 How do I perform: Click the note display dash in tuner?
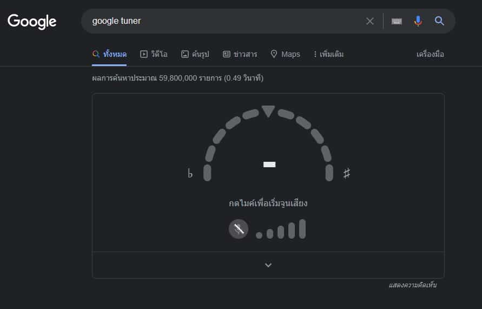click(x=269, y=165)
